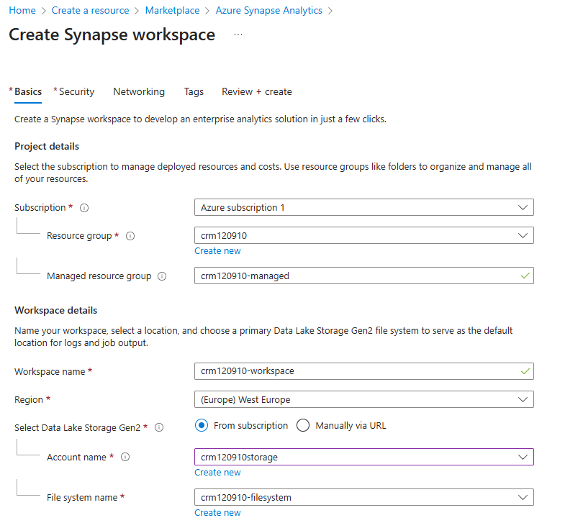
Task: Click the Subscription info icon
Action: tap(84, 208)
